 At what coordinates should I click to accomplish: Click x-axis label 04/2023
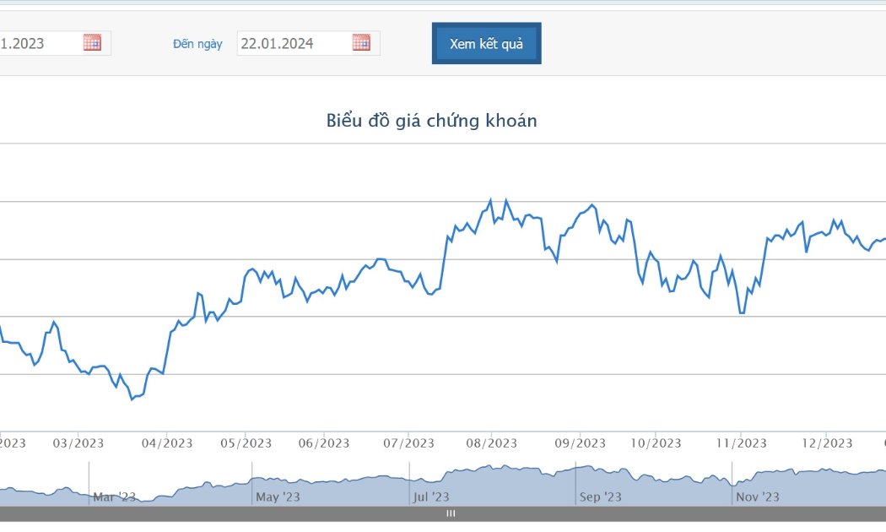click(x=167, y=443)
